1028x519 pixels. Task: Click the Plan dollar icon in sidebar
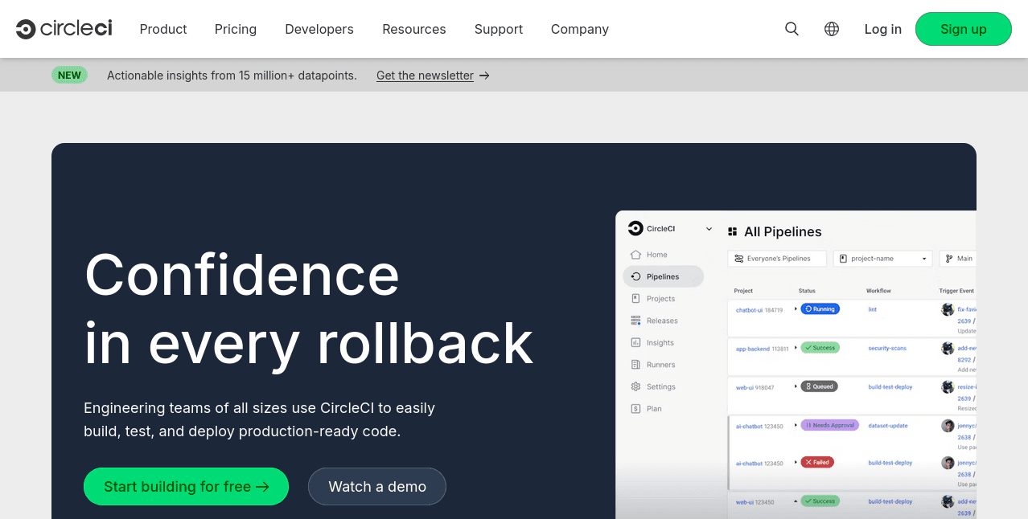coord(635,409)
